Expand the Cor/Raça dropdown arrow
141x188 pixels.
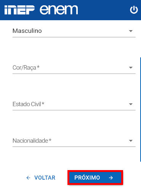[x=131, y=67]
